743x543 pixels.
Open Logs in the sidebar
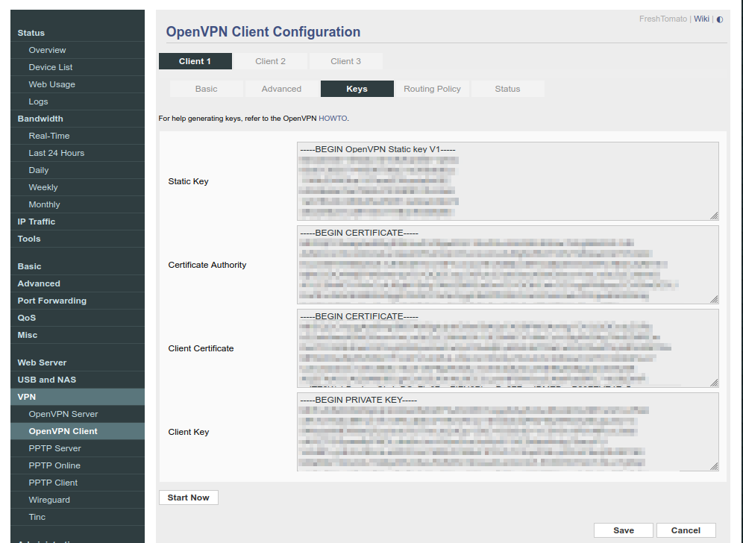pyautogui.click(x=78, y=101)
